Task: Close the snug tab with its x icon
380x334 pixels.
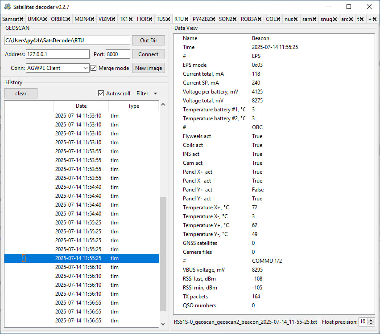Action: [x=335, y=19]
